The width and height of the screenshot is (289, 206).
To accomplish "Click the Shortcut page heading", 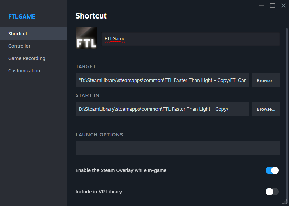I will click(91, 16).
